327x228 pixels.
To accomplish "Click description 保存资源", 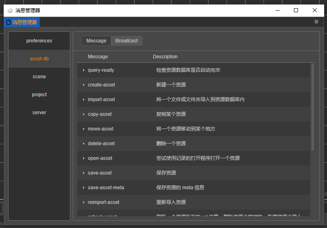I will pos(166,173).
